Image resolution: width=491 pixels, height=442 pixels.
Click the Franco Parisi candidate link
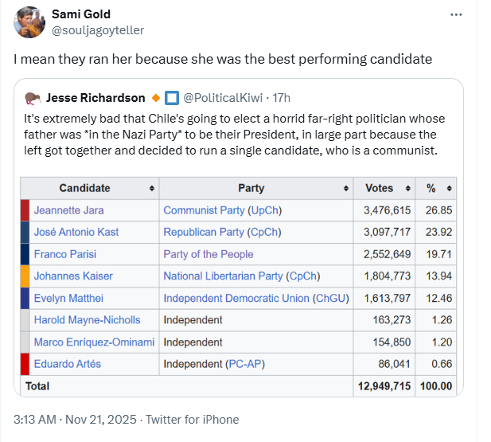click(x=66, y=254)
